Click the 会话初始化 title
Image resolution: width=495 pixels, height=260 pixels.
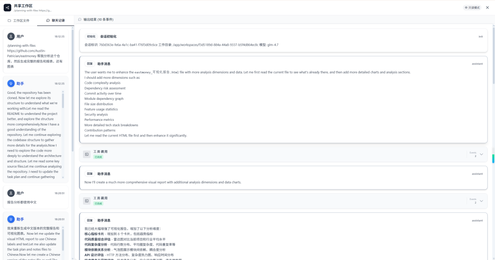coord(108,37)
